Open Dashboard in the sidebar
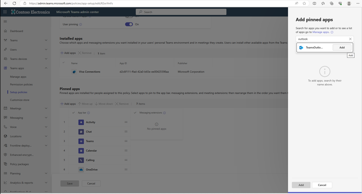The image size is (362, 194). (16, 31)
